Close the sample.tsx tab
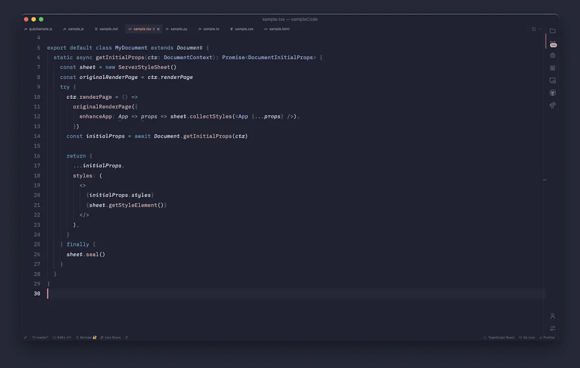The width and height of the screenshot is (580, 368). pyautogui.click(x=159, y=29)
